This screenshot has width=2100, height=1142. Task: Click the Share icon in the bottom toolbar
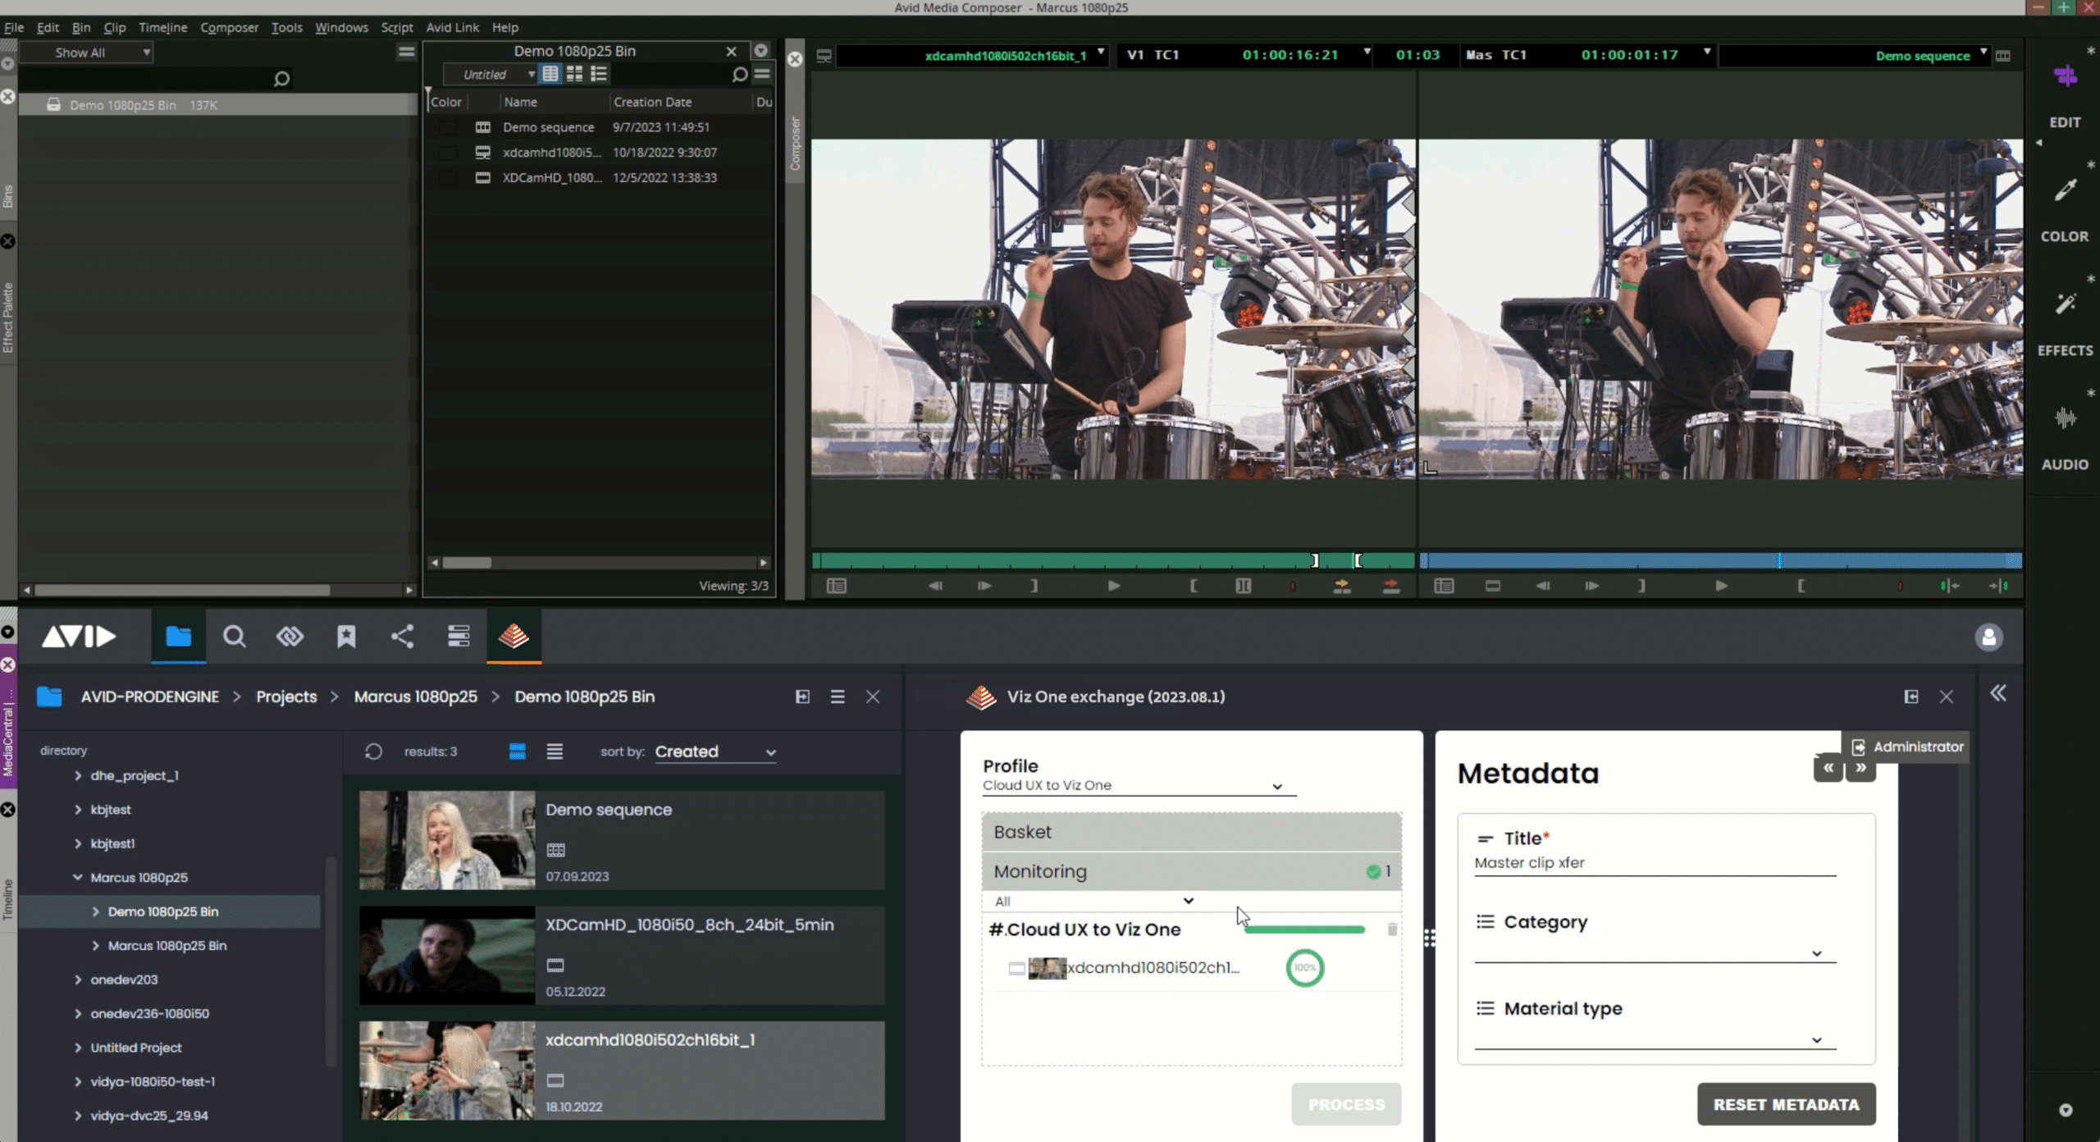pos(402,637)
